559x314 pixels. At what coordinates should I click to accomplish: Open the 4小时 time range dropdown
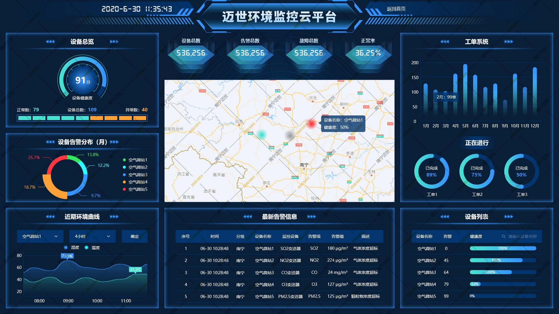click(x=92, y=236)
